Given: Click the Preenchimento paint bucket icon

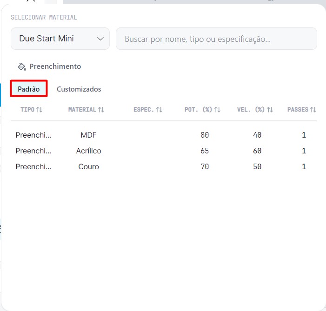Looking at the screenshot, I should [x=22, y=66].
